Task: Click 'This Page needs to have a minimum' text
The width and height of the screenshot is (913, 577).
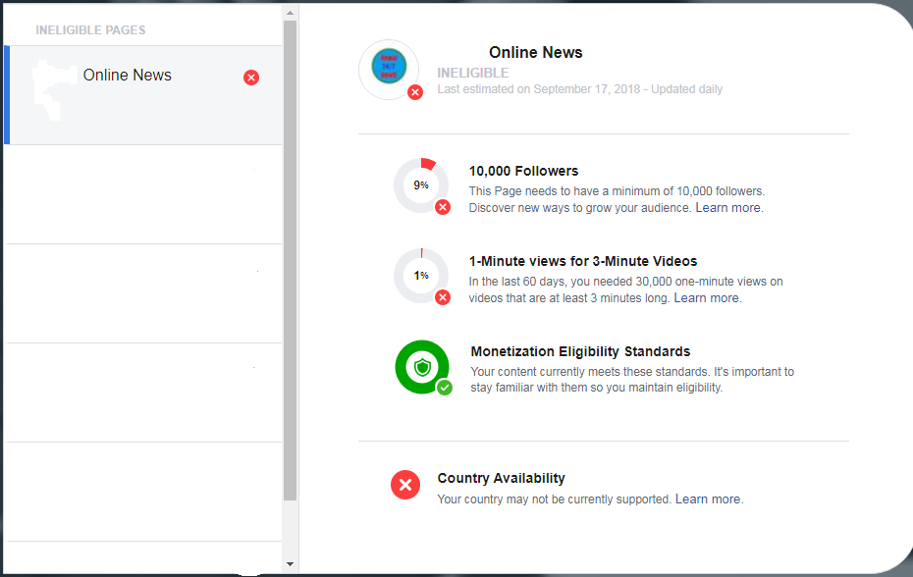Action: (617, 191)
